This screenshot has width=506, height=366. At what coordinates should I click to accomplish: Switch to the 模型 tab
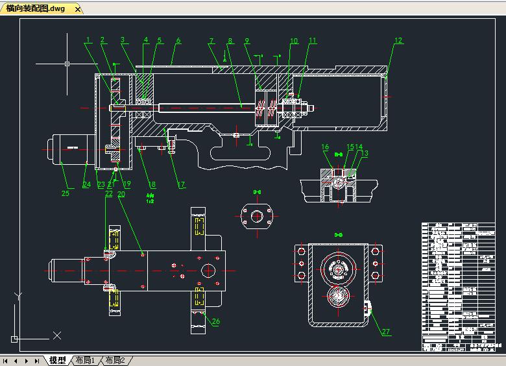point(57,361)
